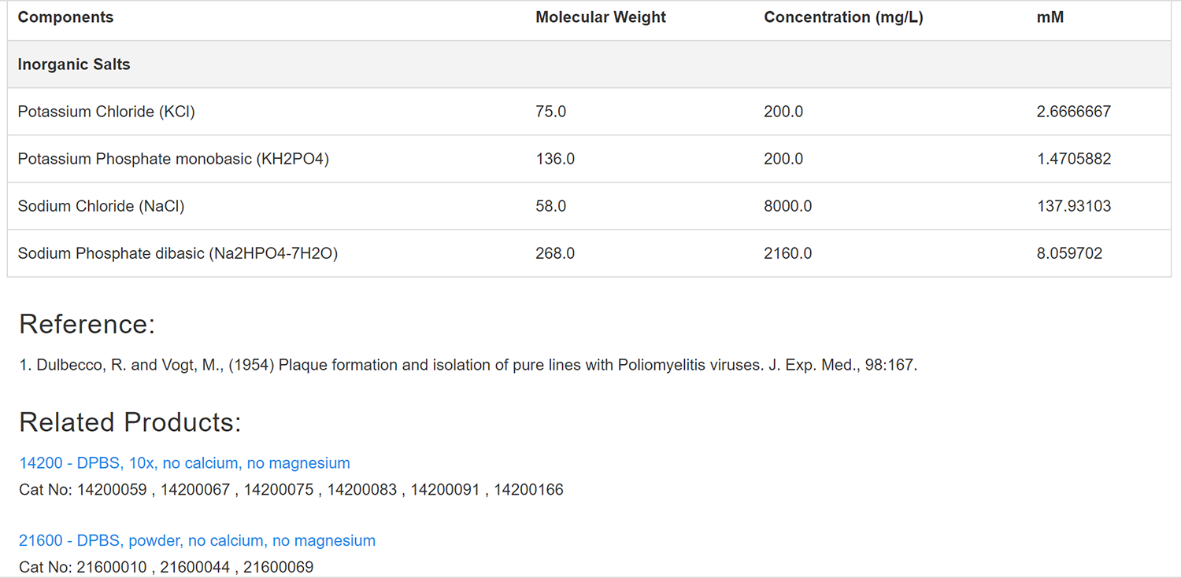Click the catalog number 21600069 text
The image size is (1181, 578).
coord(278,567)
